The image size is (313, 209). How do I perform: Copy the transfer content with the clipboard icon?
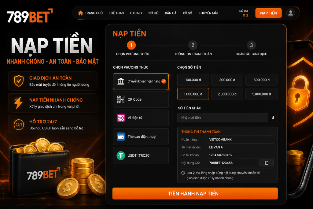pyautogui.click(x=266, y=163)
